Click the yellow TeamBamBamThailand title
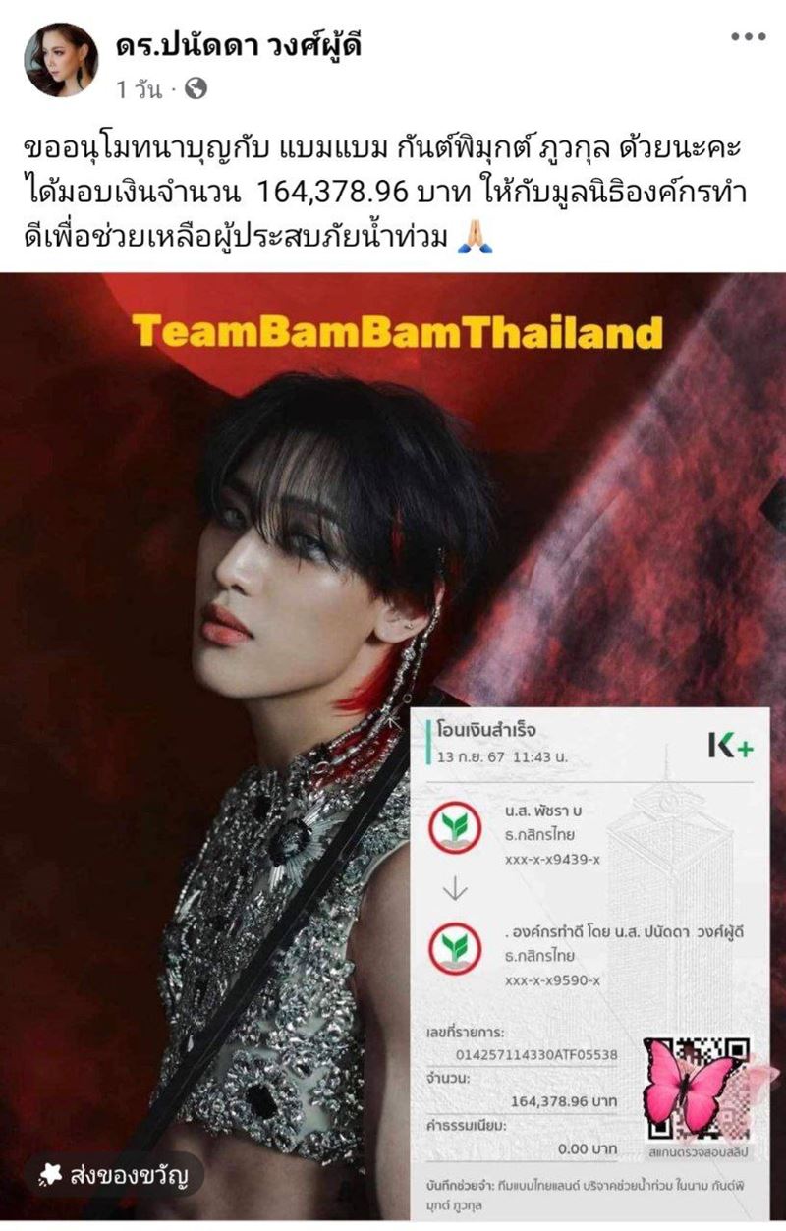 pyautogui.click(x=399, y=332)
